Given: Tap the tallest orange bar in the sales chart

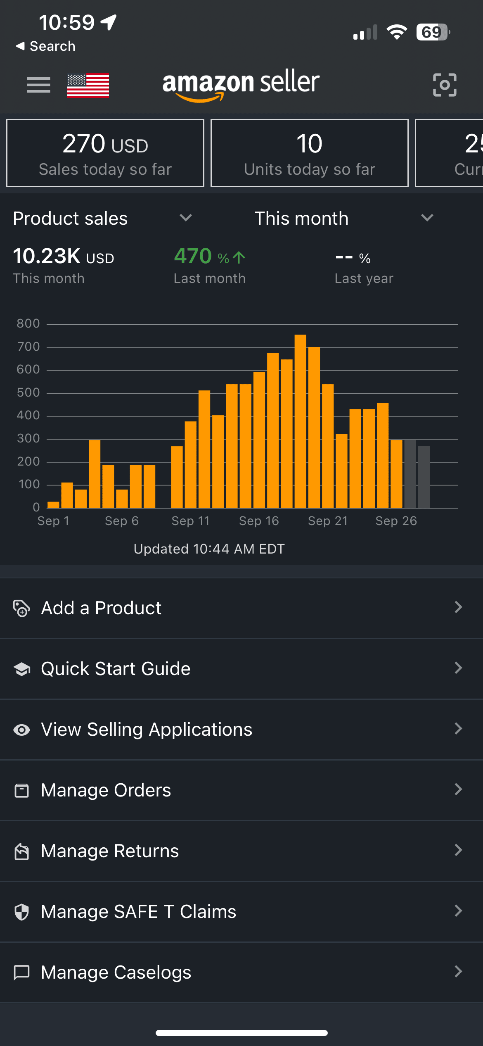Looking at the screenshot, I should 300,421.
